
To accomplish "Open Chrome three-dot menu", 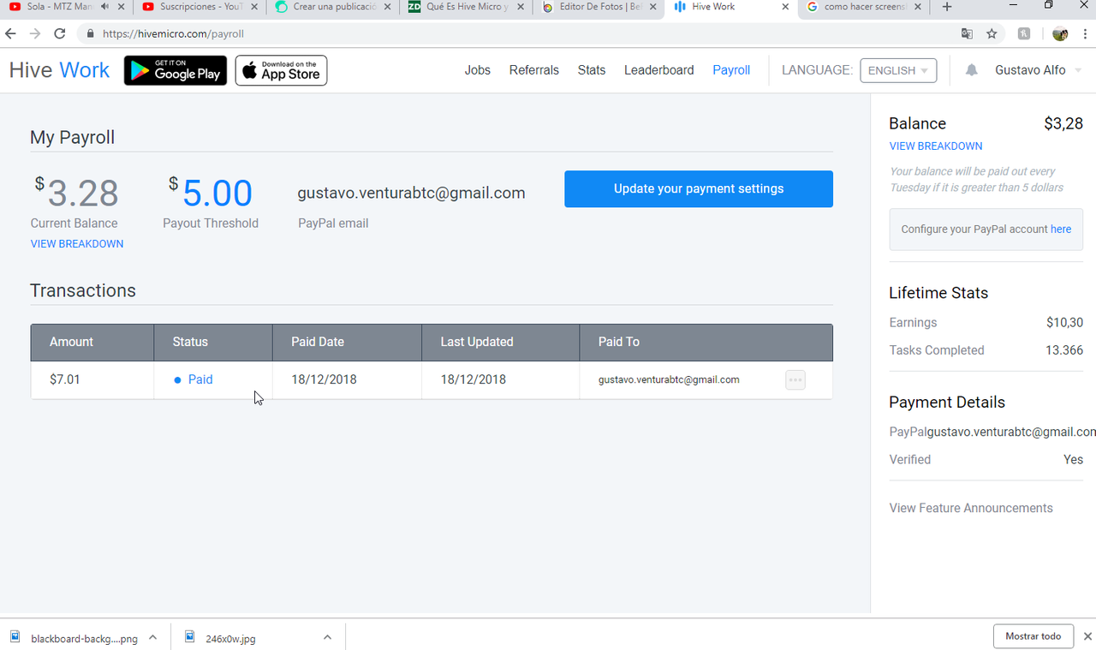I will pos(1085,34).
